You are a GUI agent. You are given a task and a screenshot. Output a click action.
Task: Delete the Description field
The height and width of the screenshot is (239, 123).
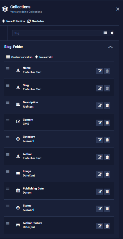pos(107,106)
